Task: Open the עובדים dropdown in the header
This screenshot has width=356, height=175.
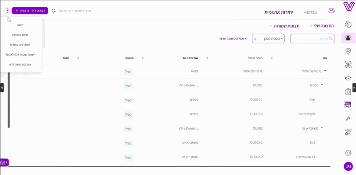Action: coord(310,12)
